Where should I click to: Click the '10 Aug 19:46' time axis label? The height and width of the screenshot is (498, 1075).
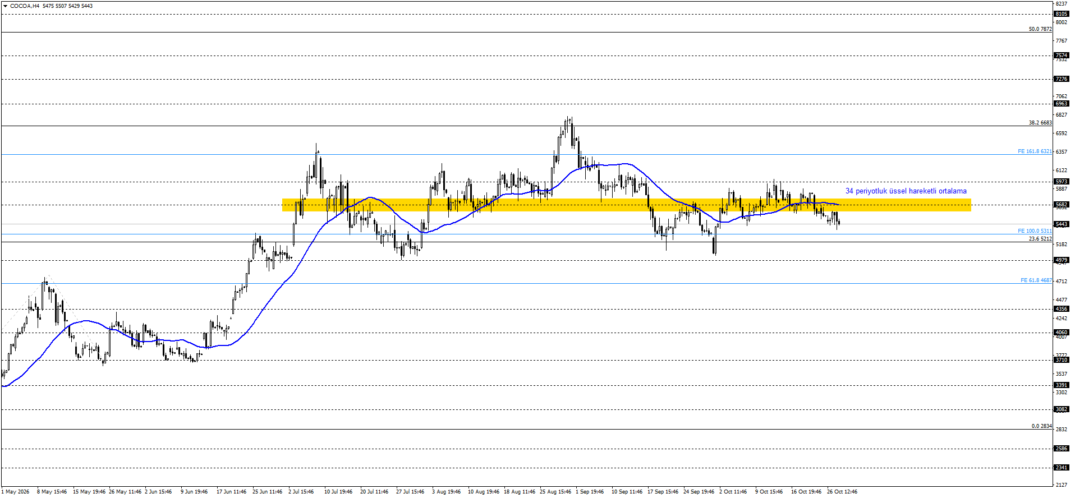pos(484,492)
